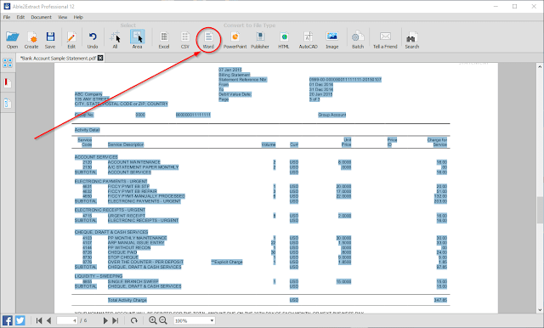
Task: Click the vertical scrollbar thumb
Action: pyautogui.click(x=540, y=210)
